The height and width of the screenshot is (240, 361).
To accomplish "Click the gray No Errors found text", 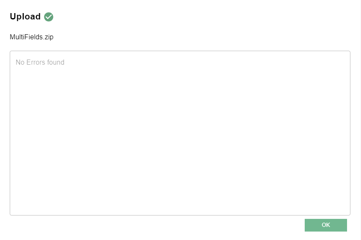I will (40, 62).
